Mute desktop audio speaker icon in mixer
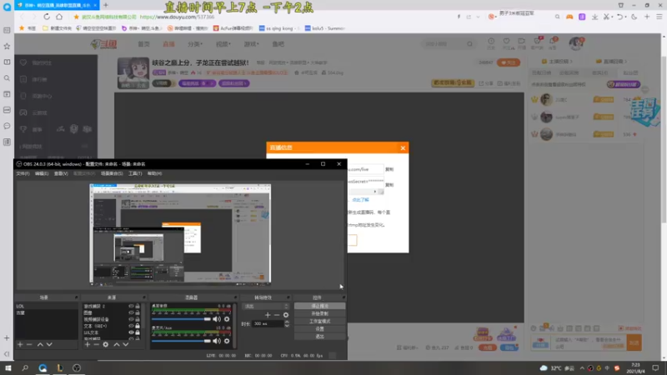This screenshot has height=375, width=667. tap(217, 319)
